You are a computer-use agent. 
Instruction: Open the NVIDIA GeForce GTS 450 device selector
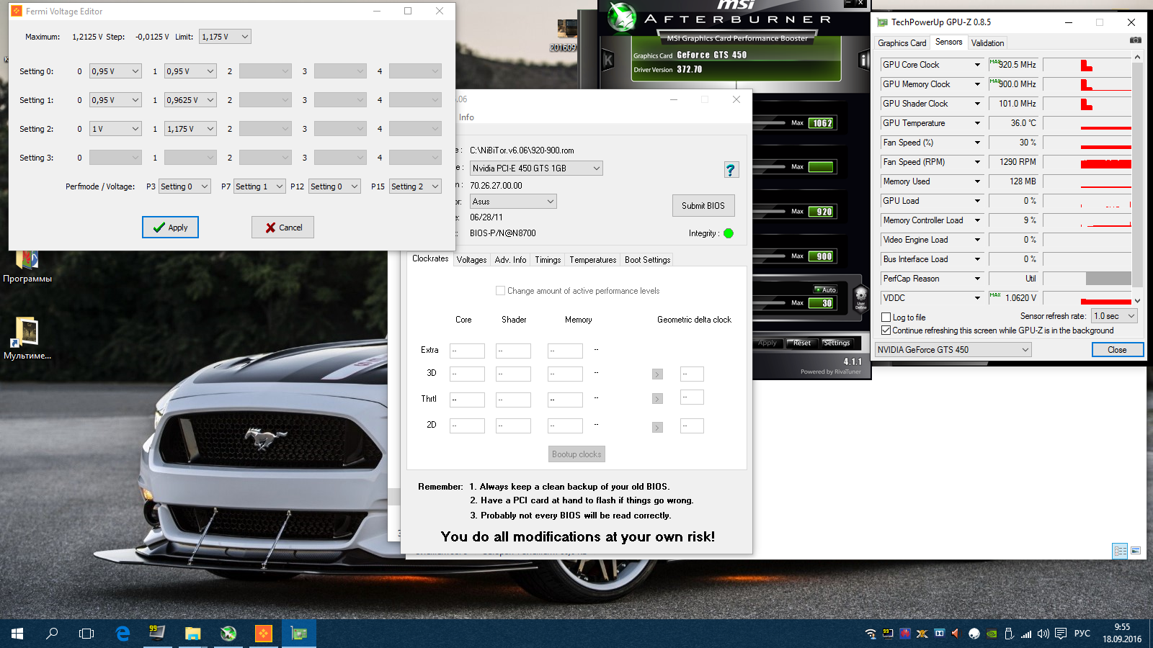pos(953,350)
